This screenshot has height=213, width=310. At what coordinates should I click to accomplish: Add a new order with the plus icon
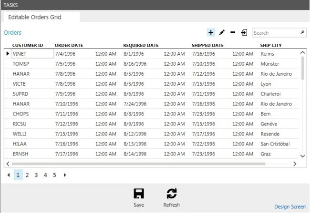coord(211,32)
